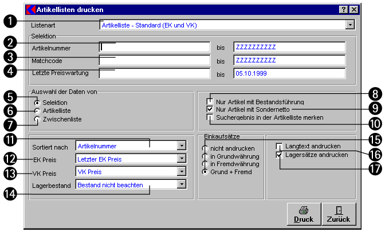Click the question mark help icon
Image resolution: width=385 pixels, height=232 pixels.
343,10
